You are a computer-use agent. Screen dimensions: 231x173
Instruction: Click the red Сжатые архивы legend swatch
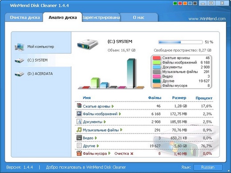[157, 58]
